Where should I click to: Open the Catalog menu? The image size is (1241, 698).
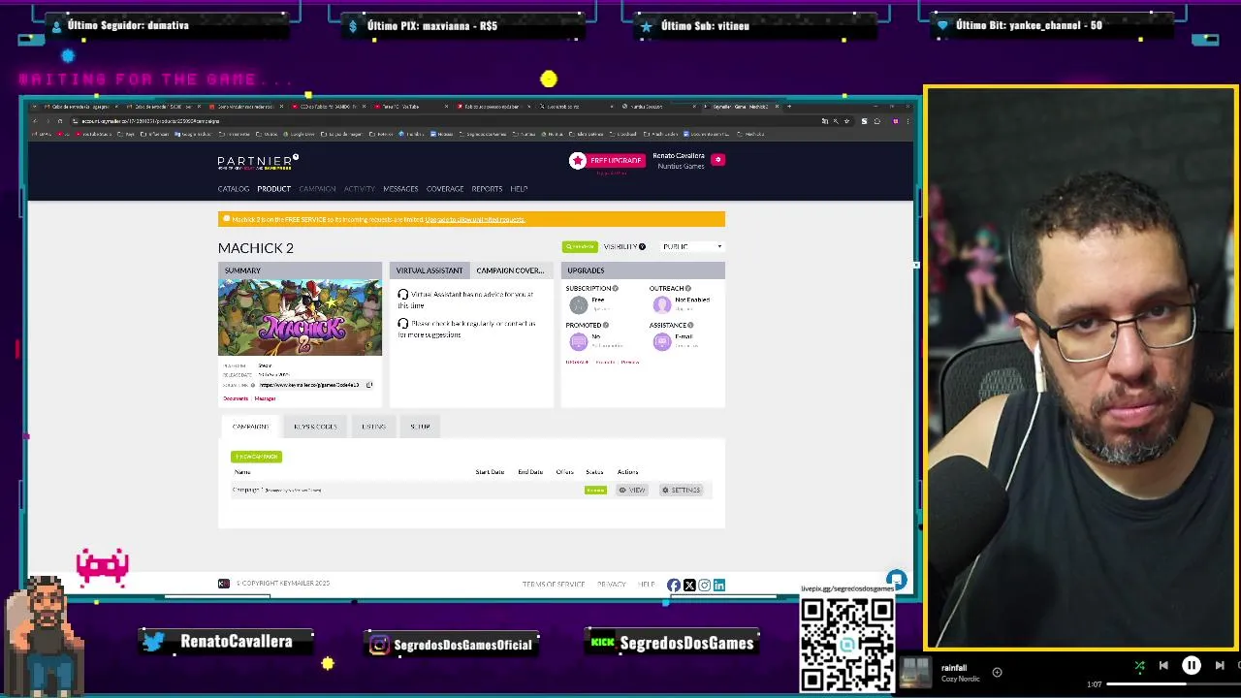click(233, 189)
